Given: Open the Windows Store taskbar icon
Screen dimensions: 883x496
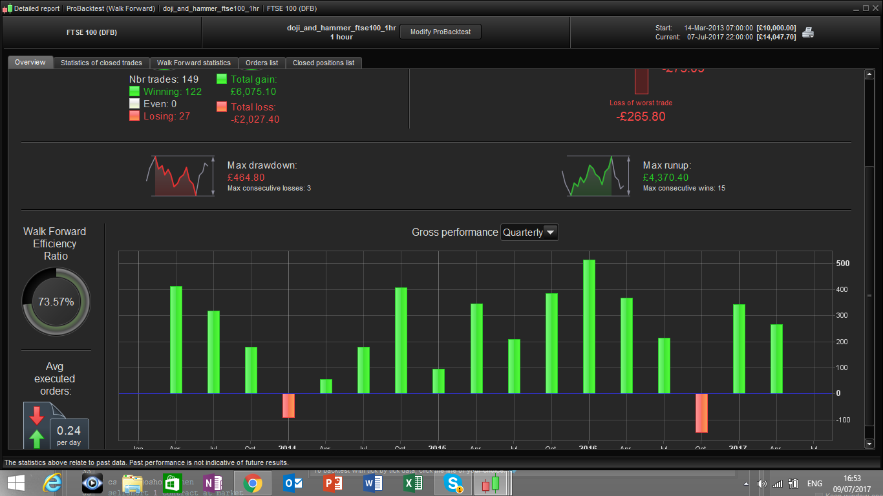Looking at the screenshot, I should pos(173,482).
